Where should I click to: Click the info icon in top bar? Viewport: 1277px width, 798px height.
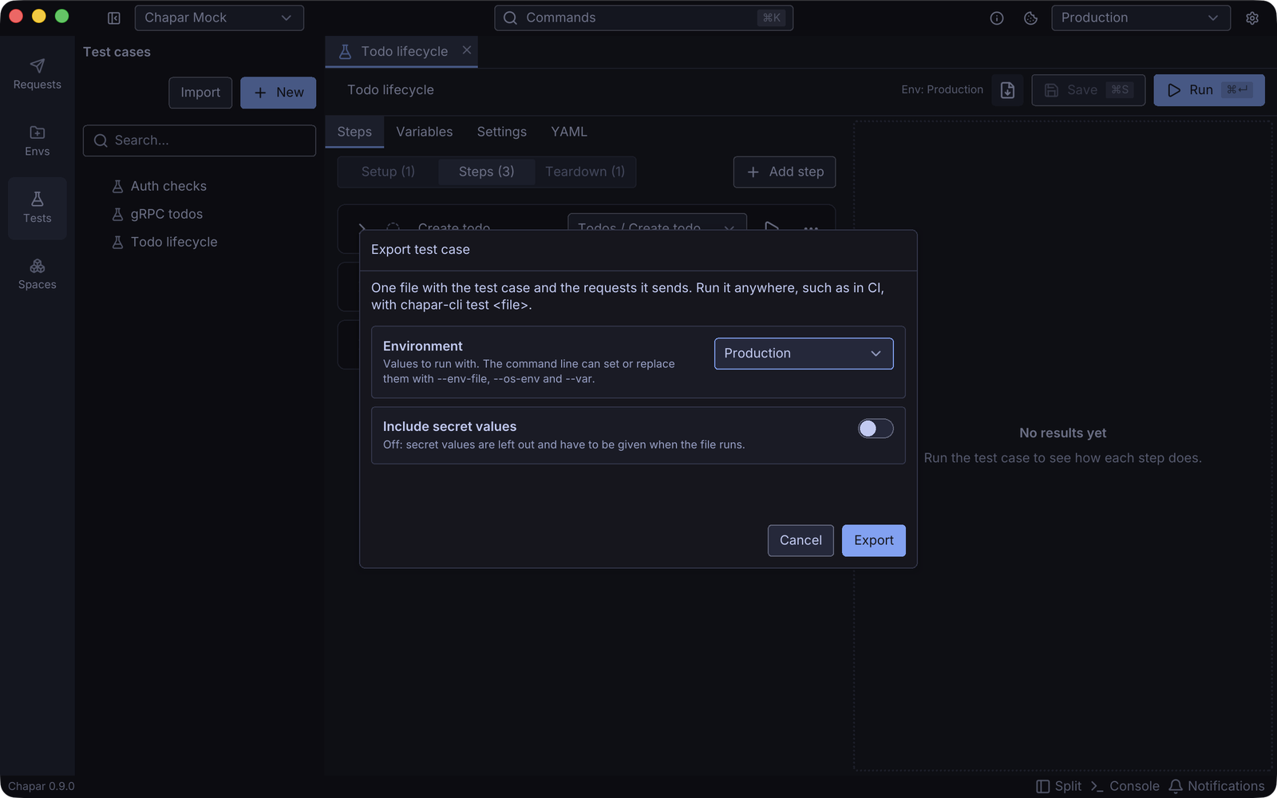pos(997,18)
